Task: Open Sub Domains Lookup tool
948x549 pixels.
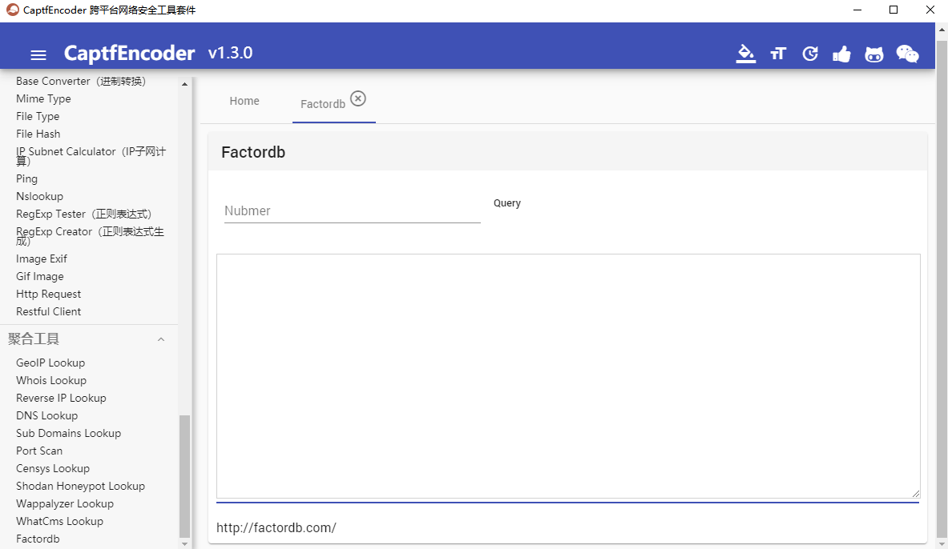Action: pos(68,432)
